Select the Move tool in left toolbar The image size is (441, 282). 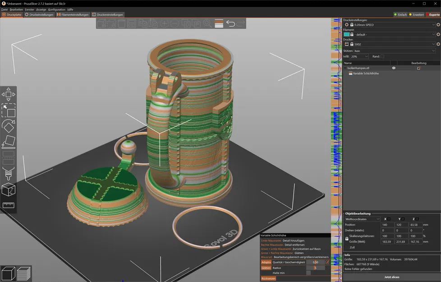[9, 94]
